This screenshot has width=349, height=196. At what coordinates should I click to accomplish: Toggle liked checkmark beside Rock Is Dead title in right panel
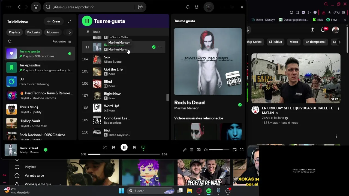(x=240, y=105)
